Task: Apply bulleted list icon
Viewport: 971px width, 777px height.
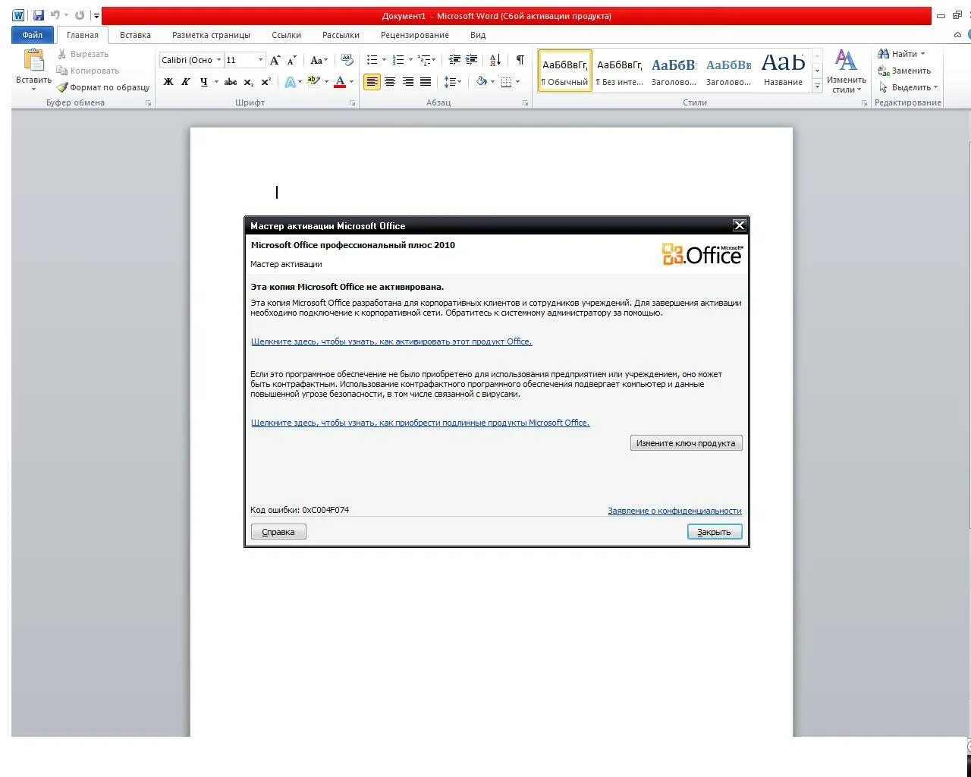Action: click(372, 60)
